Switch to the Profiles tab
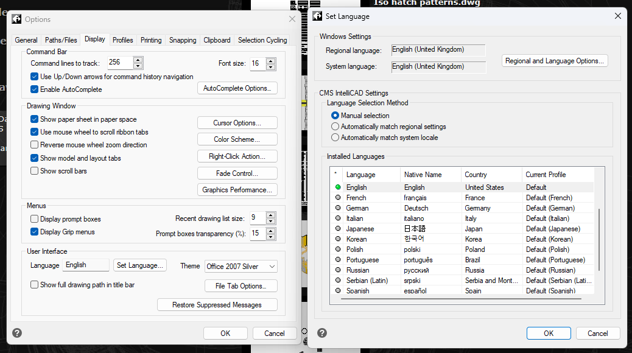 (x=122, y=40)
